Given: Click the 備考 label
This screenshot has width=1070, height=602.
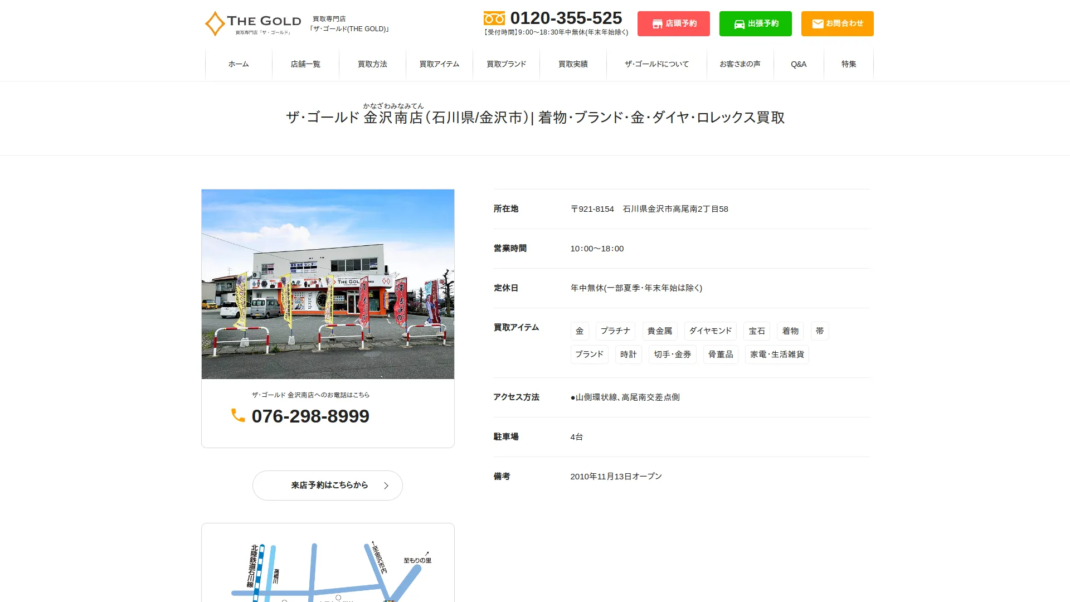Looking at the screenshot, I should click(x=502, y=477).
